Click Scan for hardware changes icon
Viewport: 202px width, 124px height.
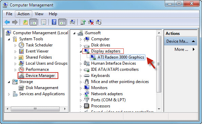point(73,22)
